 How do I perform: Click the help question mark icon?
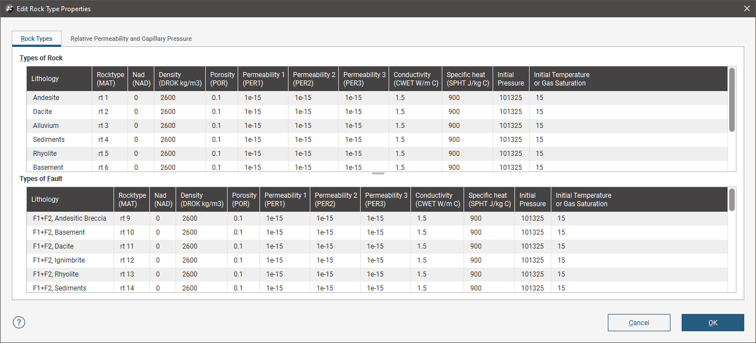(x=19, y=322)
